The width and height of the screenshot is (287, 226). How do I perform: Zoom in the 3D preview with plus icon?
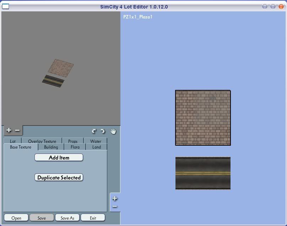pyautogui.click(x=9, y=130)
